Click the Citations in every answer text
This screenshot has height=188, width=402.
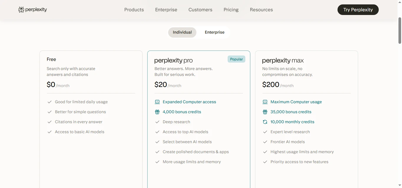(x=79, y=122)
